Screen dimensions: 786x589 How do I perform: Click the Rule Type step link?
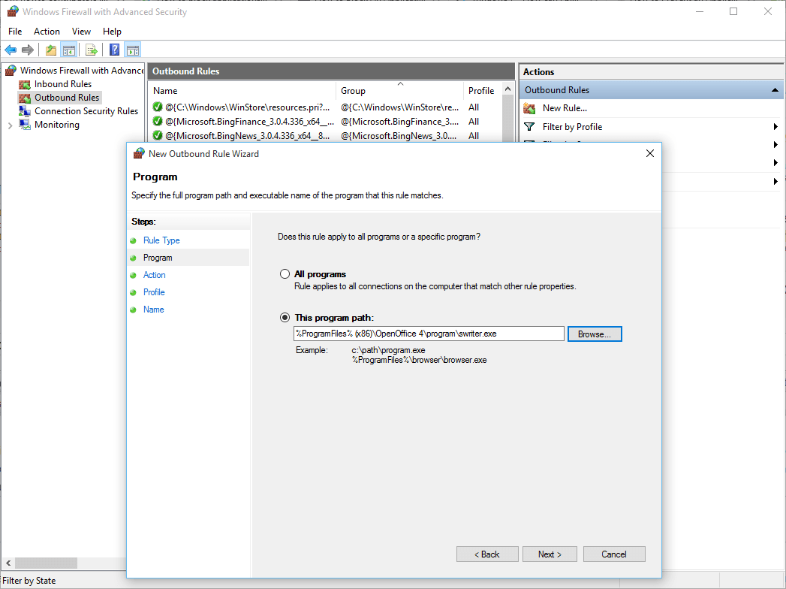point(161,240)
